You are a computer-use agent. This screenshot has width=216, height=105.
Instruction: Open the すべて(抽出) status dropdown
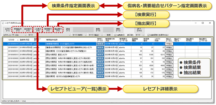(x=96, y=35)
